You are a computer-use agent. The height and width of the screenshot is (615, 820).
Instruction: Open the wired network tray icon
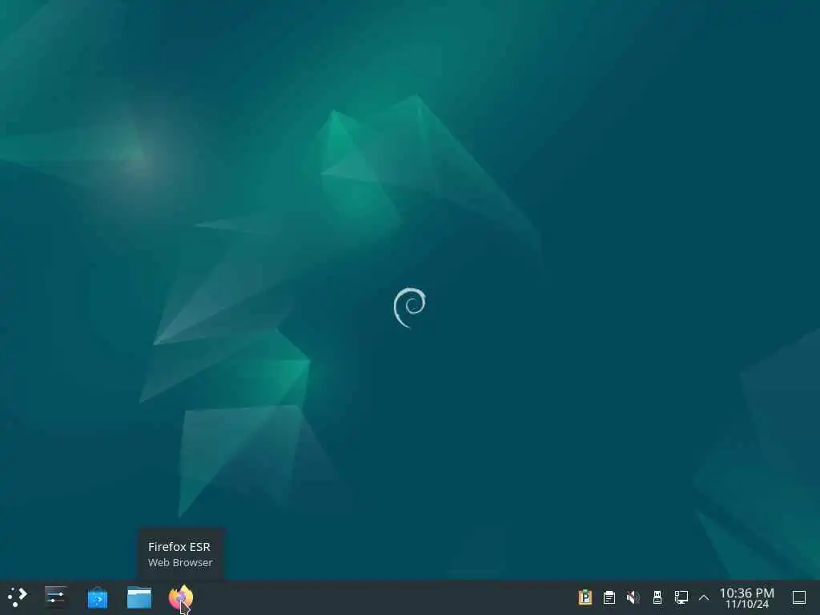click(681, 597)
